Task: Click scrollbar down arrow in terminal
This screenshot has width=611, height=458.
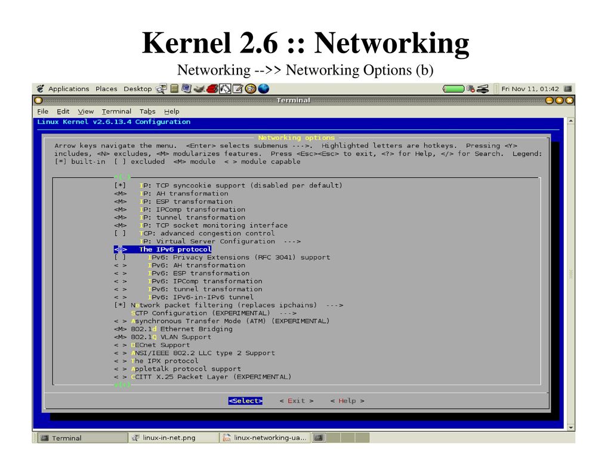Action: click(x=570, y=427)
